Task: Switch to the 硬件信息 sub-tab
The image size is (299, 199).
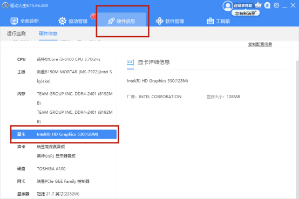Action: tap(48, 33)
